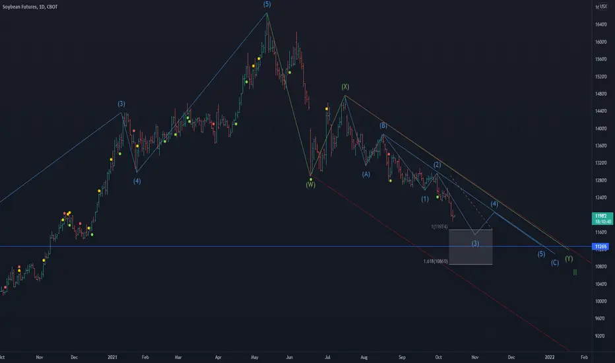Click the Mar time axis label

178,357
